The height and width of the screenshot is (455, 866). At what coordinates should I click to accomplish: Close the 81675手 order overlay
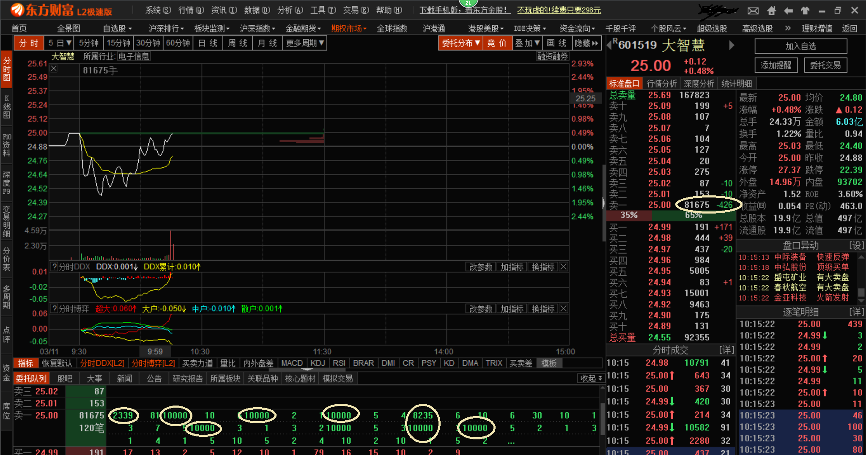coord(54,69)
